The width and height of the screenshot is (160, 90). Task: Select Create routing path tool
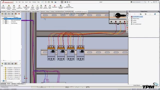coord(37,7)
